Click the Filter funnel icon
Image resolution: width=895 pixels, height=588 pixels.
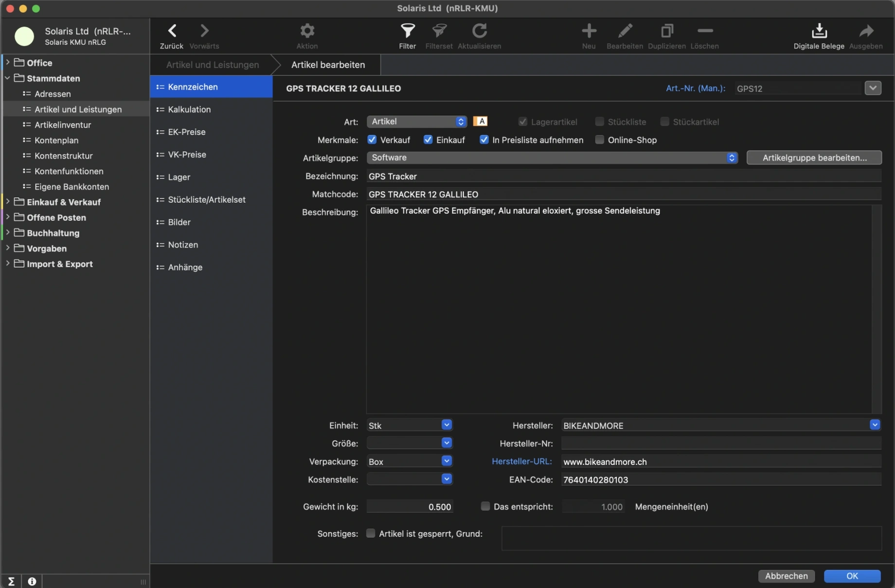[x=407, y=31]
